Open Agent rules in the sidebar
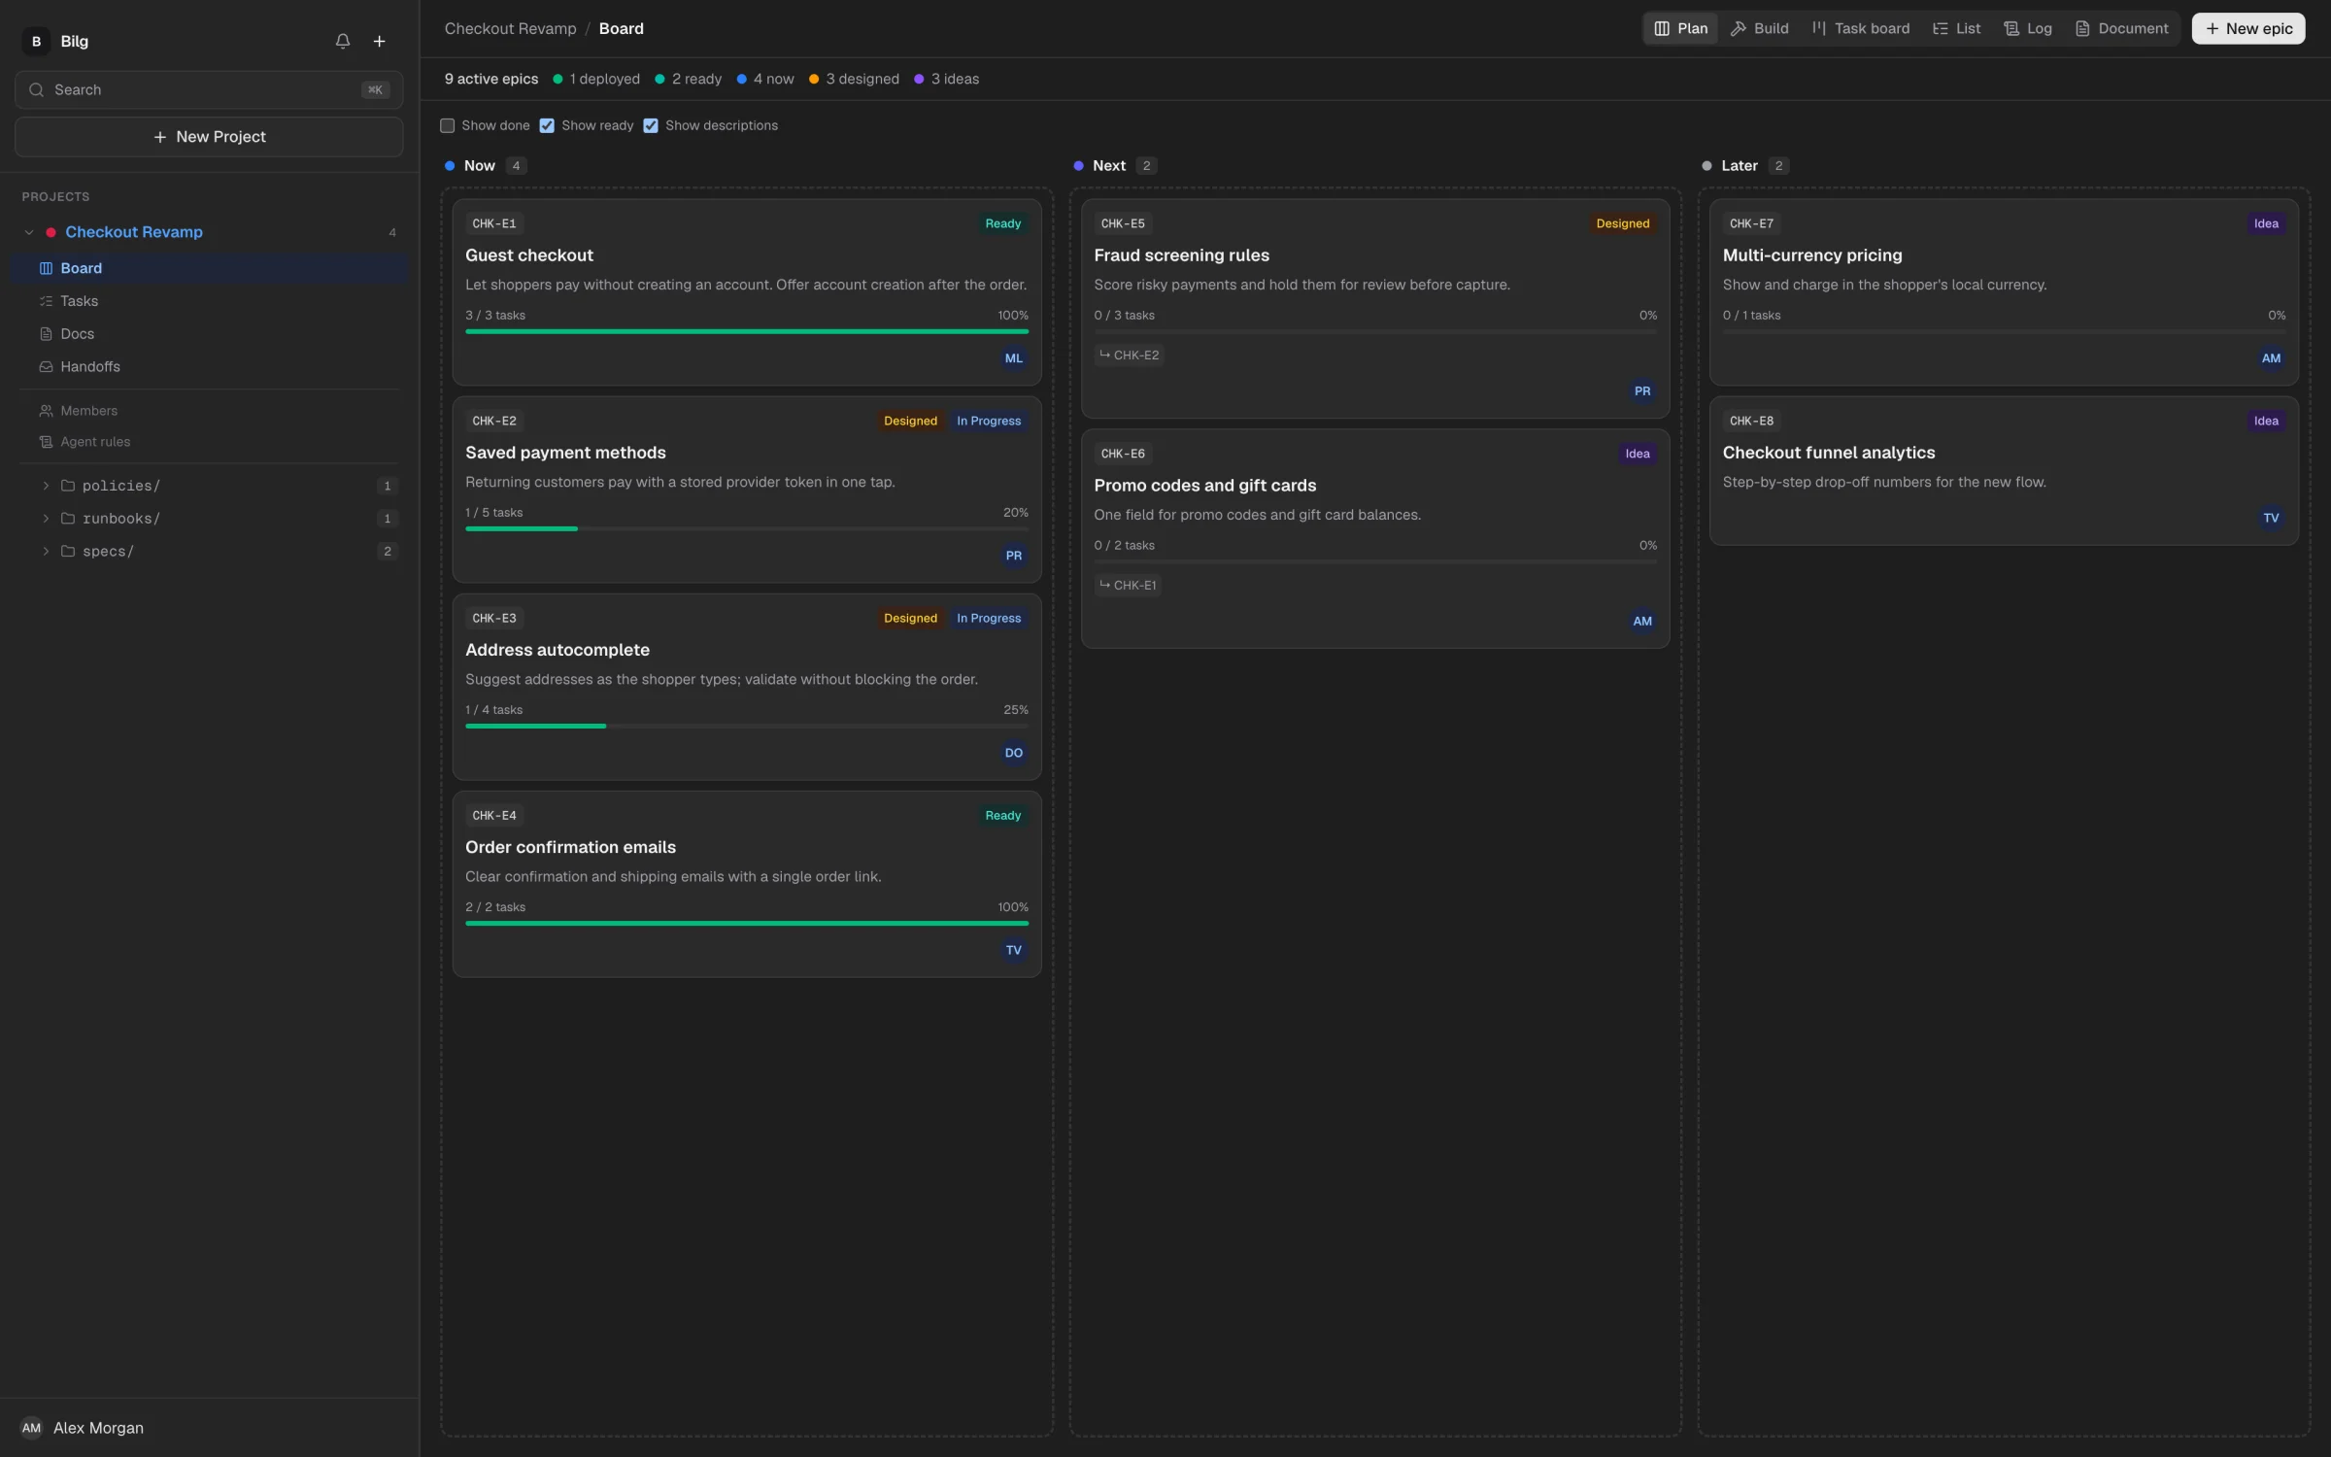This screenshot has height=1457, width=2331. (x=209, y=442)
